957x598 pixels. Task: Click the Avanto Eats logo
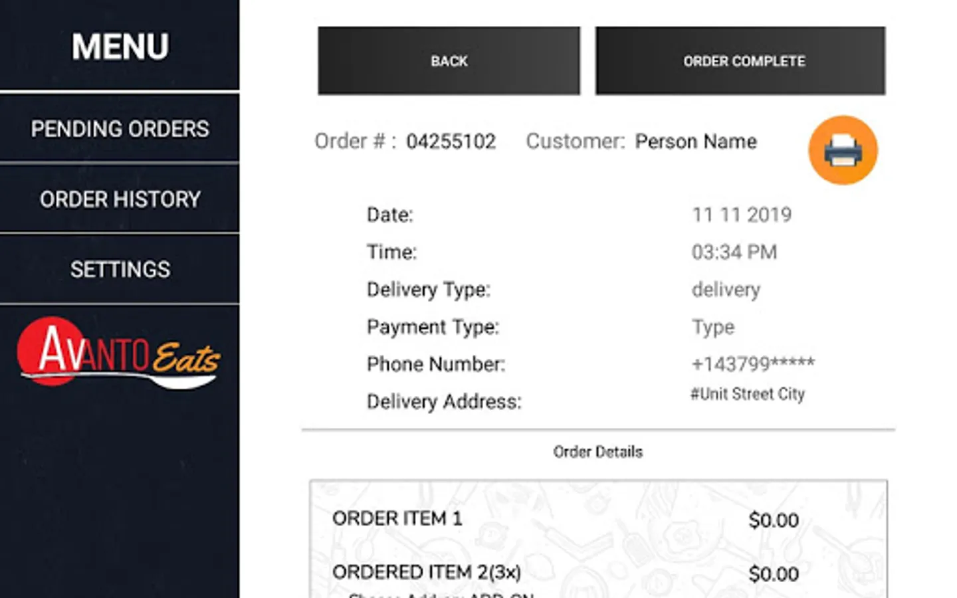118,353
